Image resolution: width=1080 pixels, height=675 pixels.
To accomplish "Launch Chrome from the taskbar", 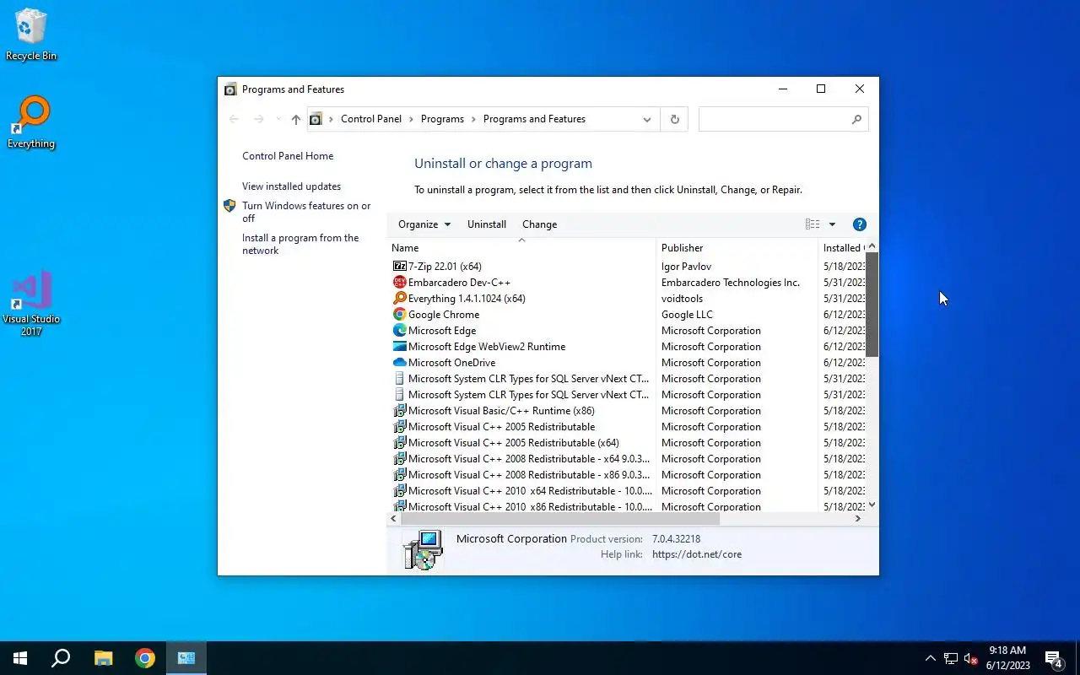I will pos(145,658).
